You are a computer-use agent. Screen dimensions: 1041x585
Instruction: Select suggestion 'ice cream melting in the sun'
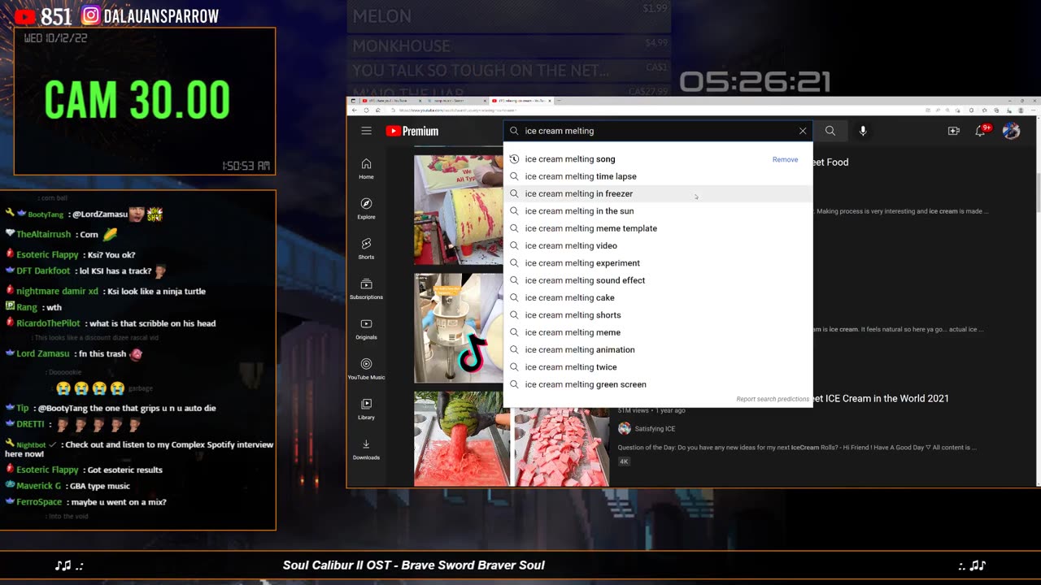click(x=658, y=211)
